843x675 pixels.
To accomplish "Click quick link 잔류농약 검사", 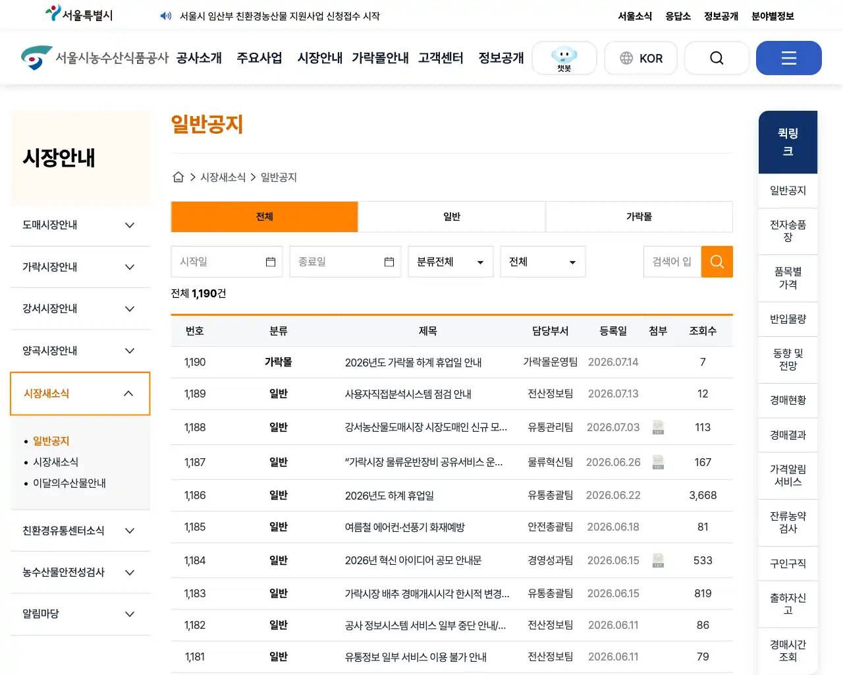I will click(788, 522).
